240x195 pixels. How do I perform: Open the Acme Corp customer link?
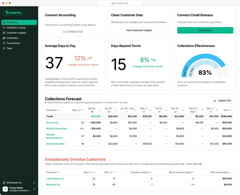pos(52,123)
